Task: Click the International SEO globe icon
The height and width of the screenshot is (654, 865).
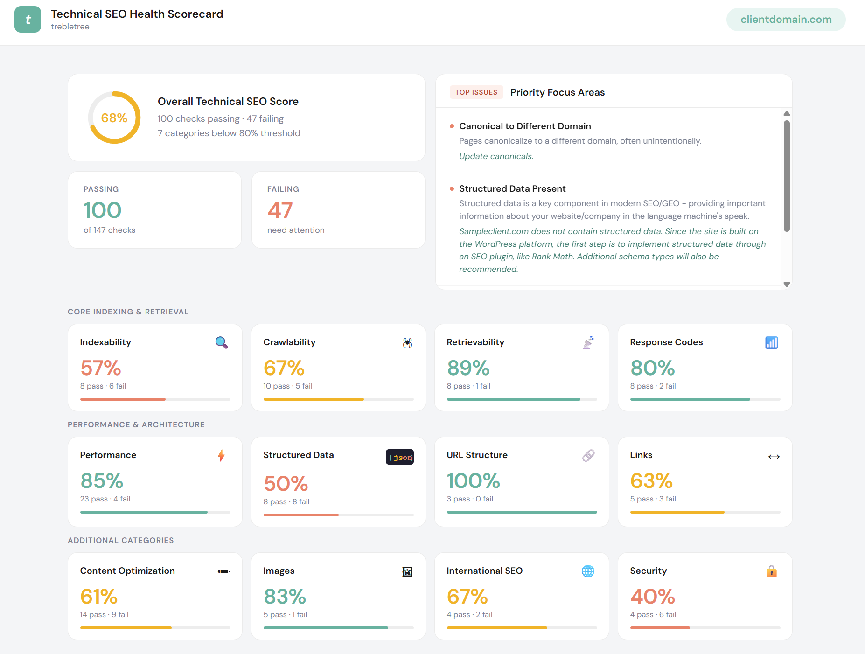Action: click(588, 571)
